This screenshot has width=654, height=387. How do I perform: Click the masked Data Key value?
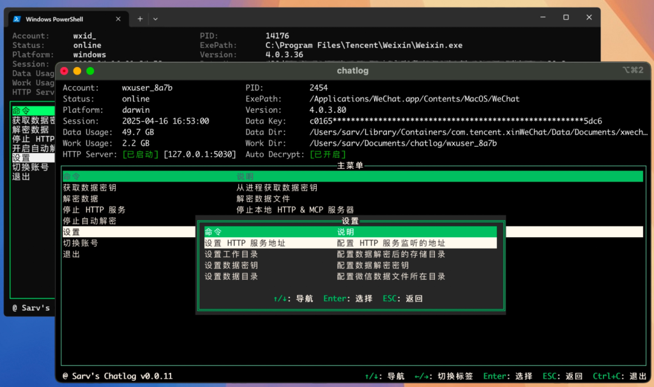[x=455, y=121]
